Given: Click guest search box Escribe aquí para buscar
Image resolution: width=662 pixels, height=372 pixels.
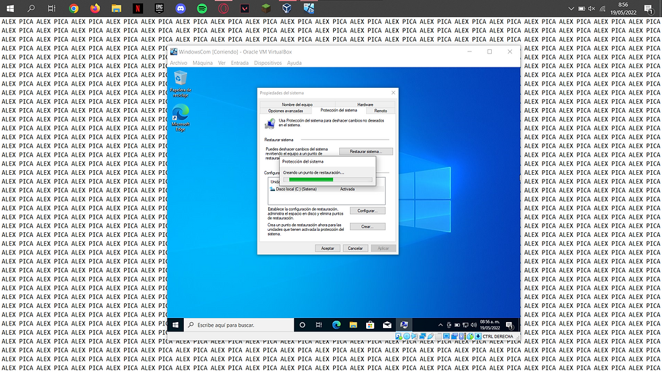Looking at the screenshot, I should tap(239, 325).
